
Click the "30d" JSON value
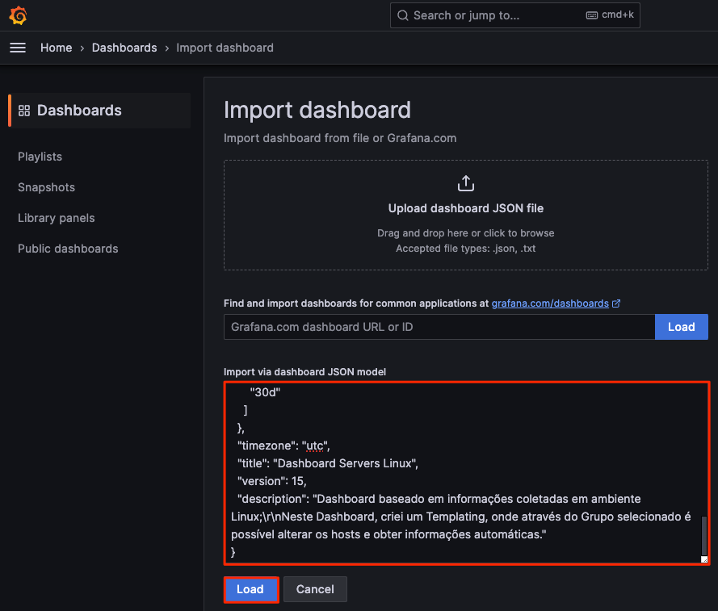[265, 392]
